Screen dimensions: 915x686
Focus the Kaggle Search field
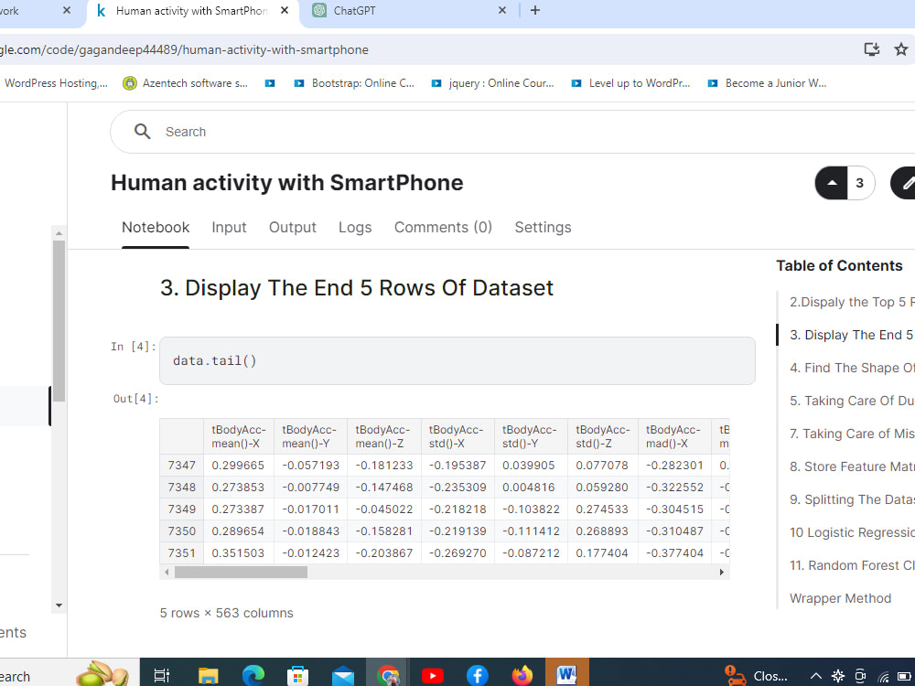tap(512, 131)
